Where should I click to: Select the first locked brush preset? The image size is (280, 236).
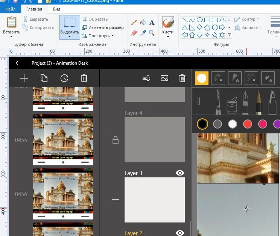[218, 78]
